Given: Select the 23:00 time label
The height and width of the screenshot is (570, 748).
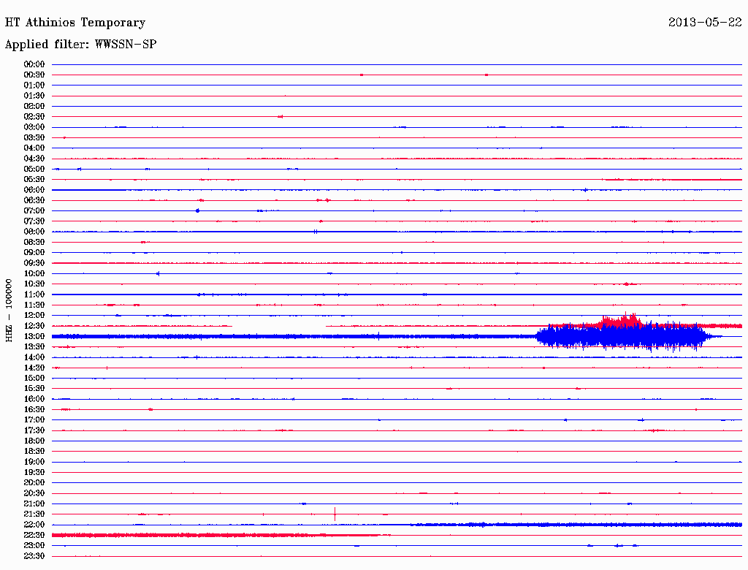Looking at the screenshot, I should coord(34,545).
